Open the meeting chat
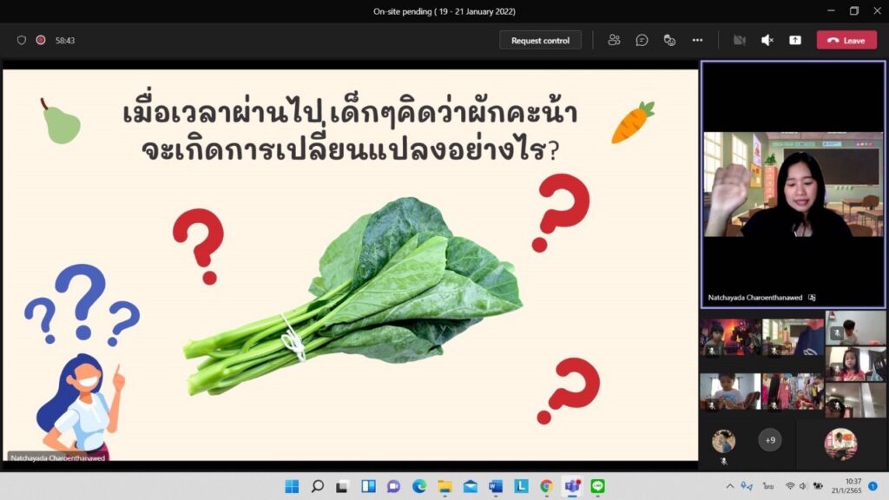This screenshot has height=500, width=889. [642, 40]
